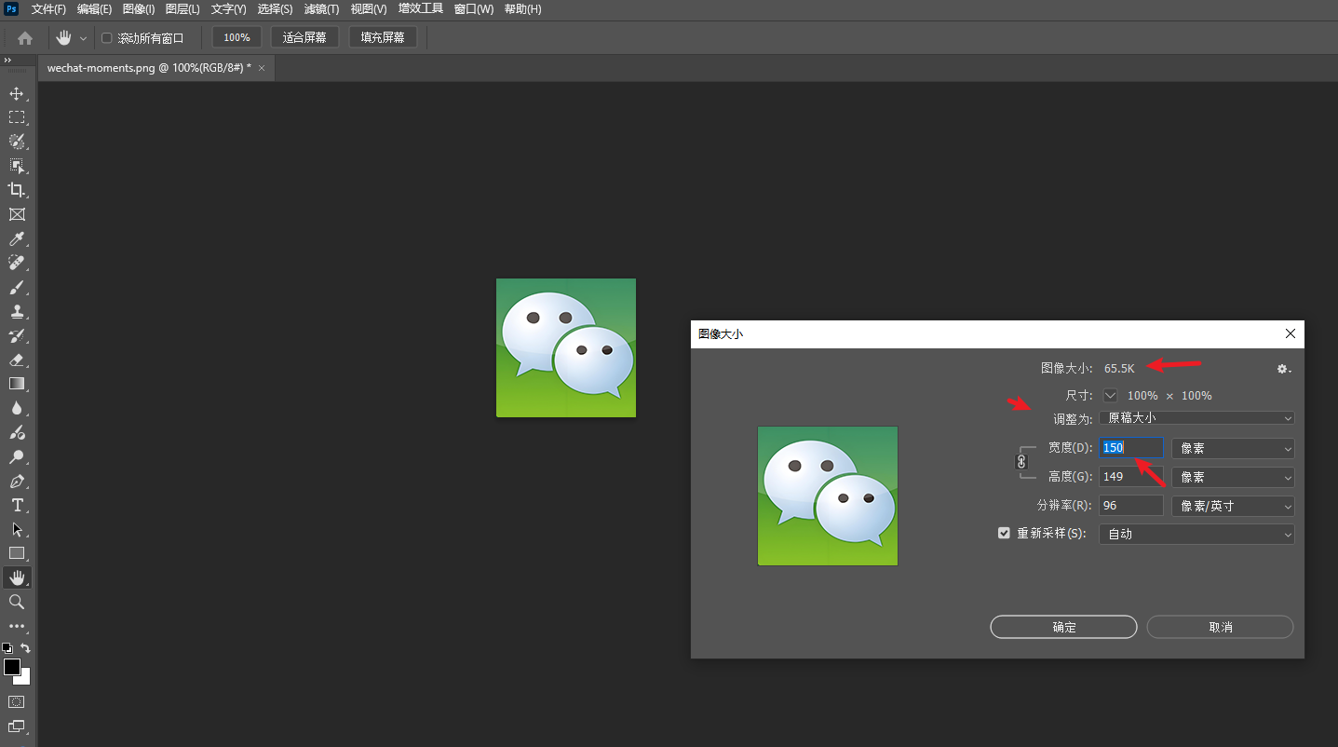This screenshot has height=747, width=1338.
Task: Select the Blur tool
Action: (17, 408)
